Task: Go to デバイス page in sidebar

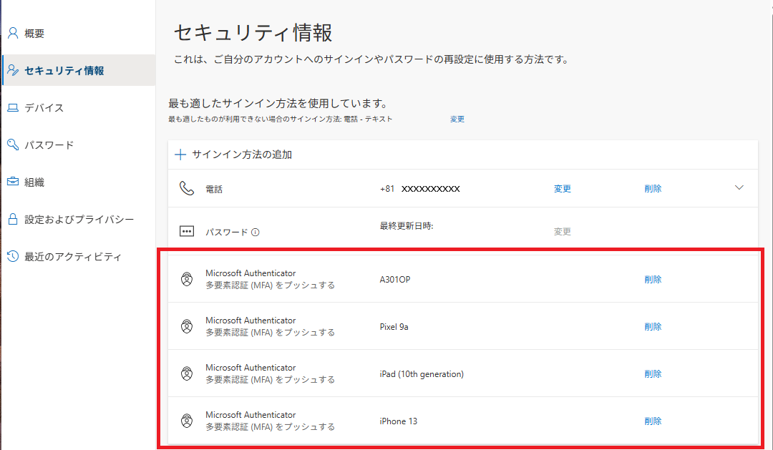Action: point(44,108)
